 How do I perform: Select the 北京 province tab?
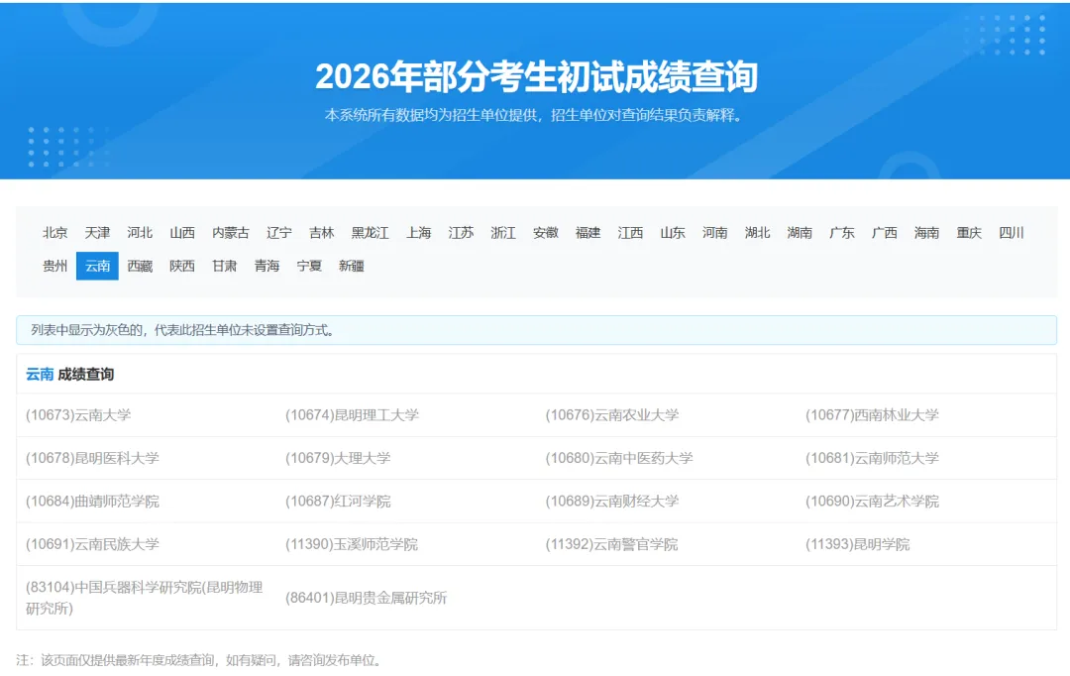tap(55, 233)
